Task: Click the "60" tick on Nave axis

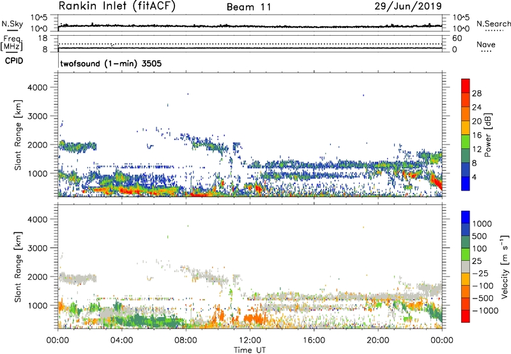Action: 457,38
